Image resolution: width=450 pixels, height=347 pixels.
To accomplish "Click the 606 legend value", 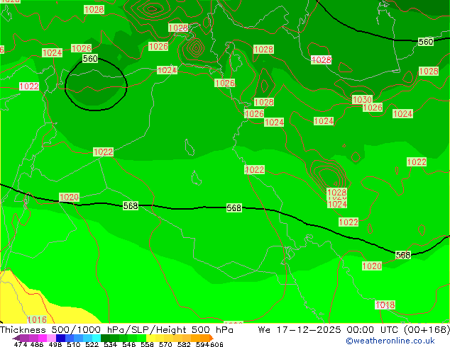I will [x=216, y=344].
